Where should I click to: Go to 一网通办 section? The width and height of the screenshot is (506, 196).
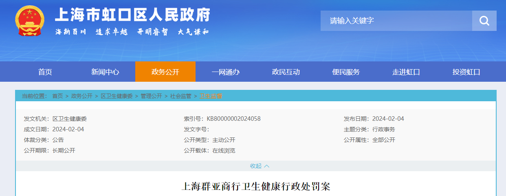(x=225, y=72)
